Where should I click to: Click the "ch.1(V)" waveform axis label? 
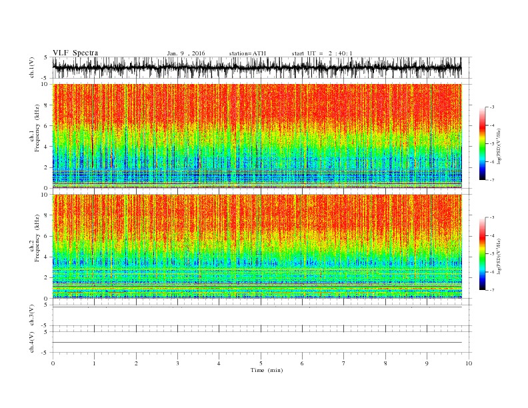[32, 67]
